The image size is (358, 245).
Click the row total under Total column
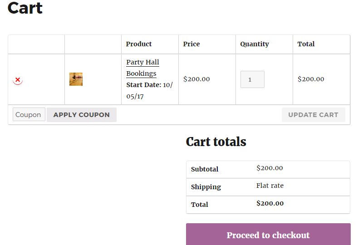tap(311, 79)
